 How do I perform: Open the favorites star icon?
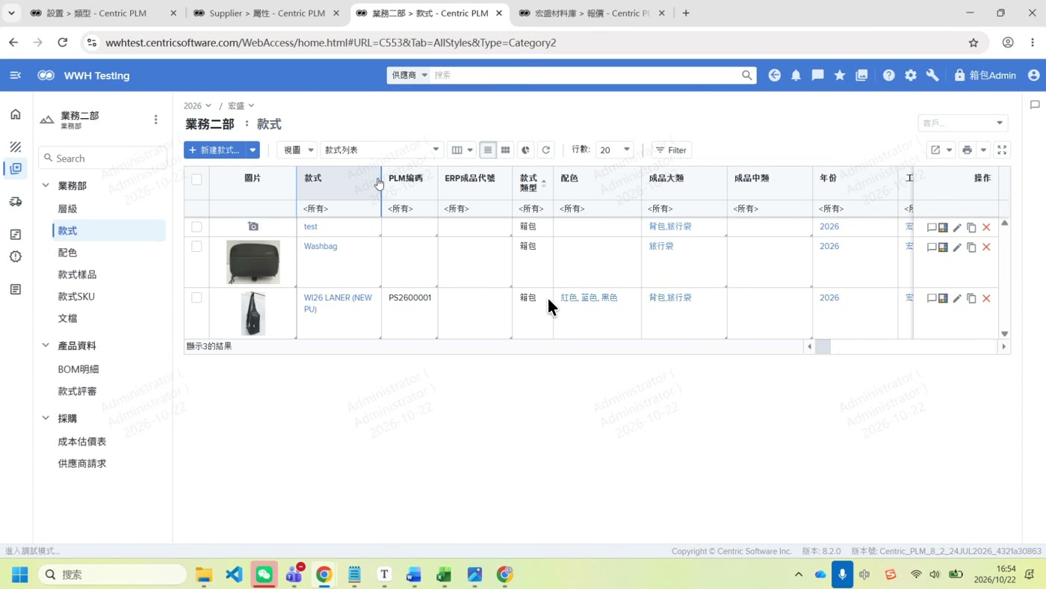coord(840,75)
